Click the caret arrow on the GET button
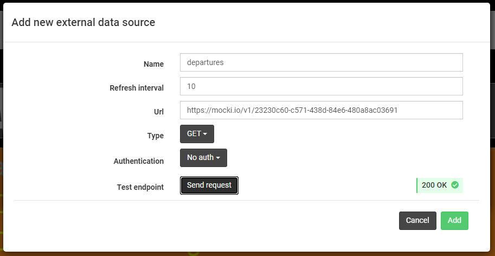Image resolution: width=495 pixels, height=256 pixels. point(205,134)
